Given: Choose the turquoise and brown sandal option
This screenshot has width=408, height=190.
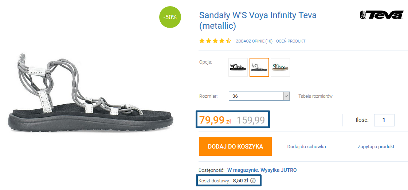Looking at the screenshot, I should [280, 67].
